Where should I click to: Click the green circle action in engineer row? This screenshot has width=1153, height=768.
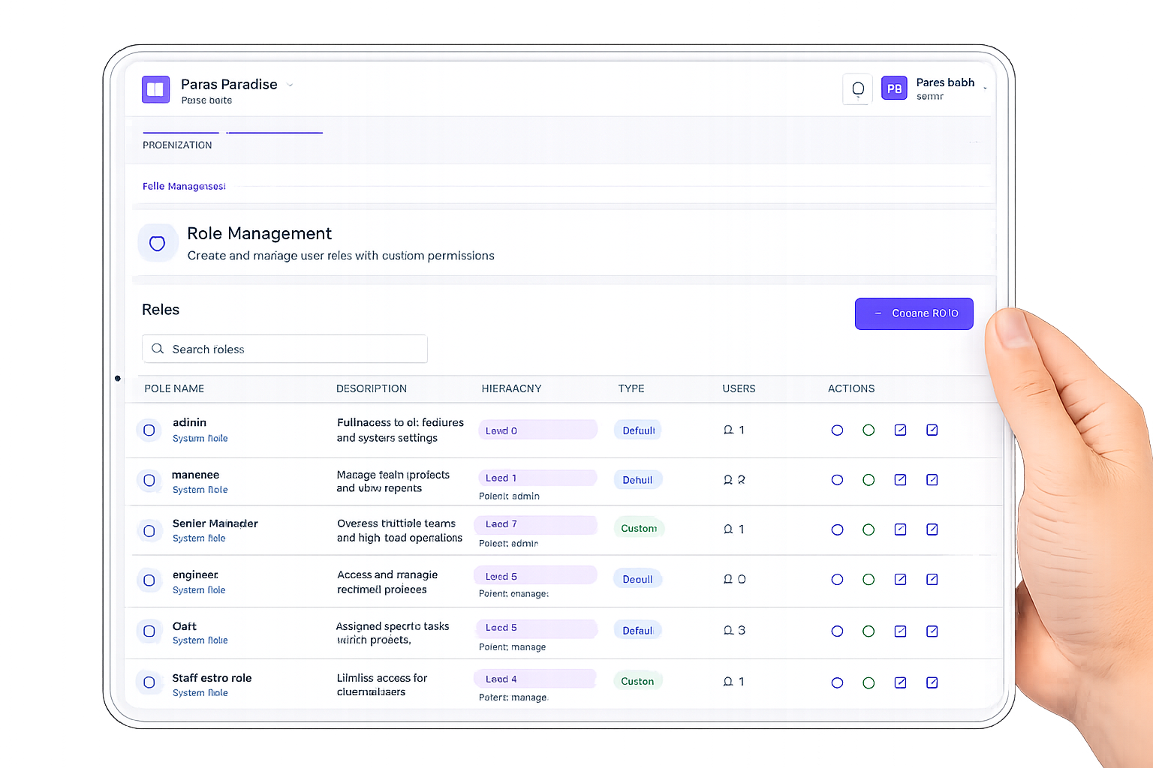coord(869,580)
